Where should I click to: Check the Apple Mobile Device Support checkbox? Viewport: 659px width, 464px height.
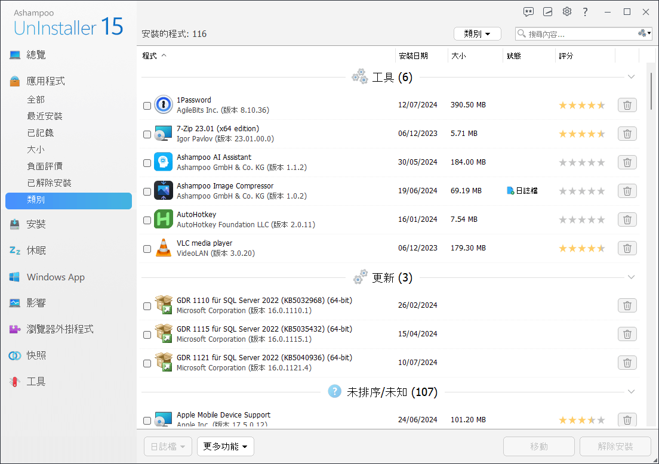[147, 420]
